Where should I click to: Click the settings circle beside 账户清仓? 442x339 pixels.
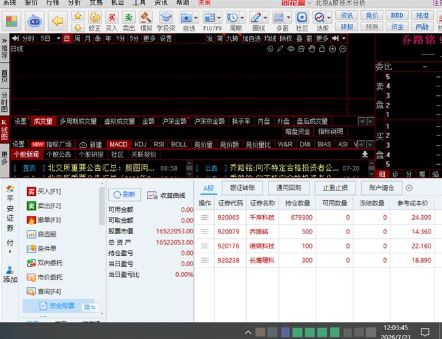click(x=409, y=188)
